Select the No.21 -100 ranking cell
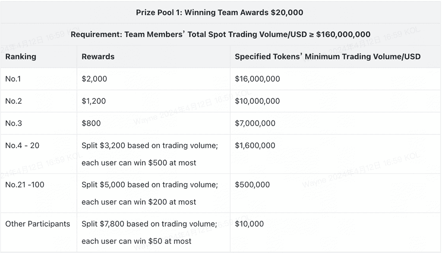Viewport: 442px width, 253px height. click(x=25, y=185)
